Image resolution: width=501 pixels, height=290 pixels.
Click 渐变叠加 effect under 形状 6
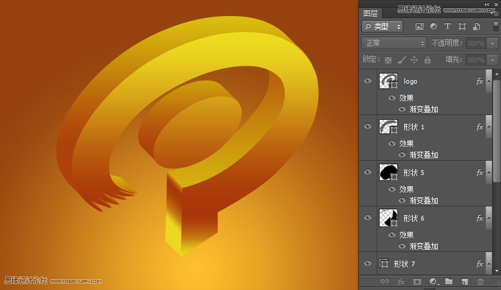[x=423, y=247]
